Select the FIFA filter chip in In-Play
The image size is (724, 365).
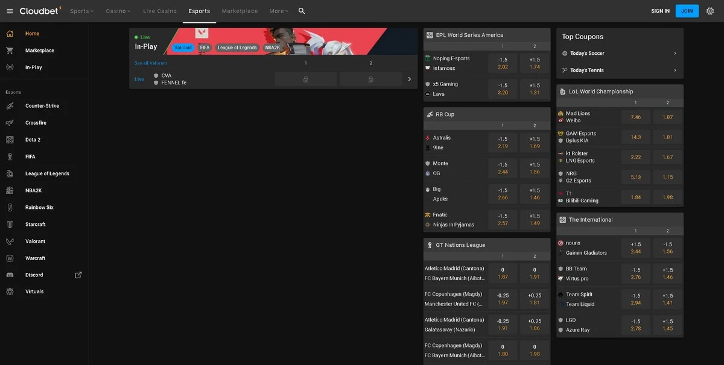coord(205,48)
